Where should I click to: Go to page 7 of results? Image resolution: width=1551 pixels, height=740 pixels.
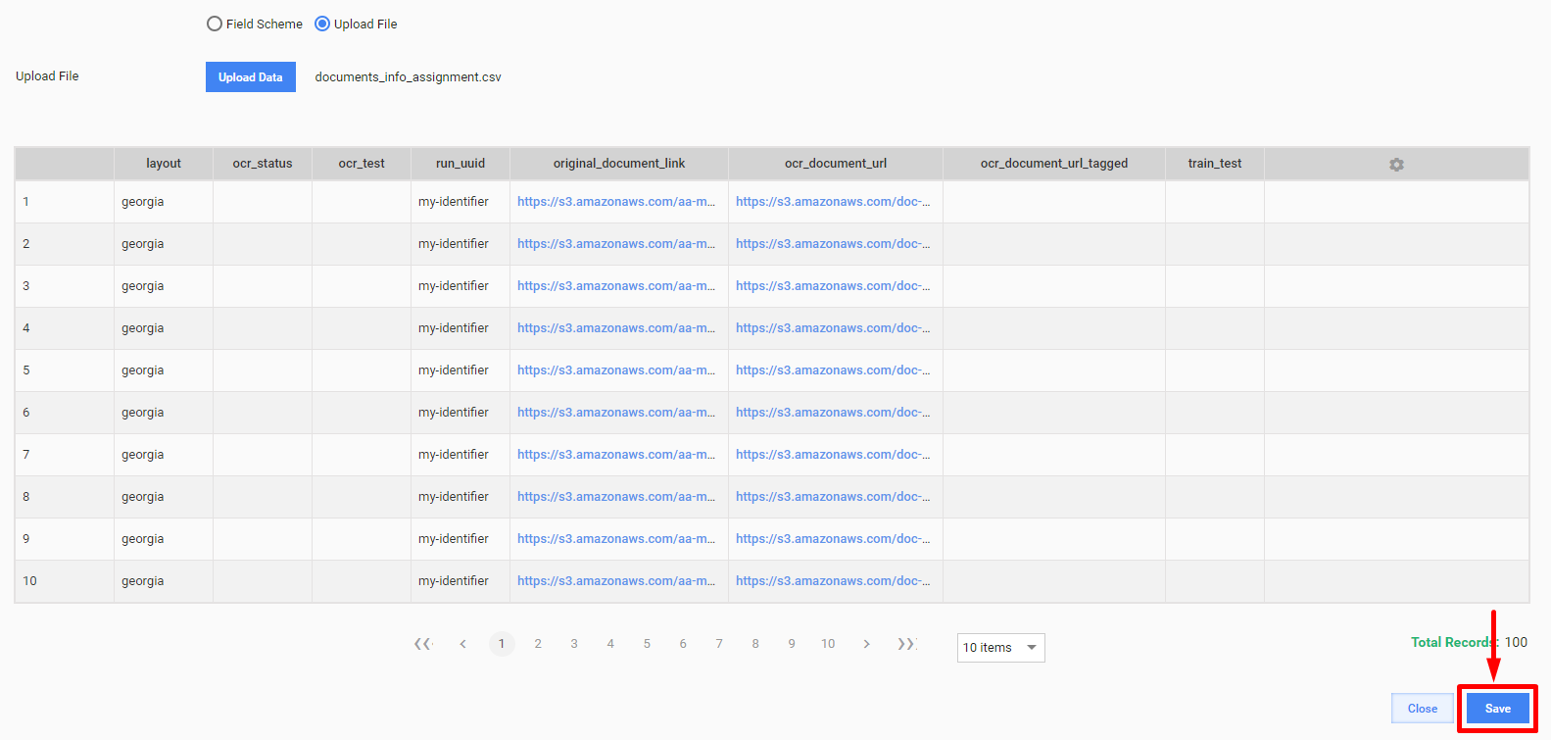[x=719, y=644]
